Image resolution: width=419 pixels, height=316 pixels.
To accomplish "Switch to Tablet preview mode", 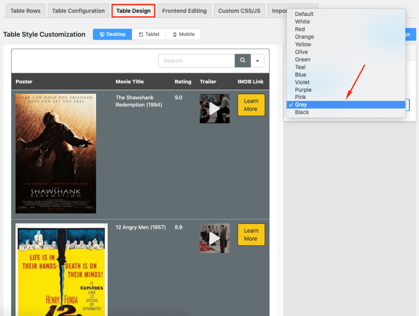I will [x=149, y=34].
